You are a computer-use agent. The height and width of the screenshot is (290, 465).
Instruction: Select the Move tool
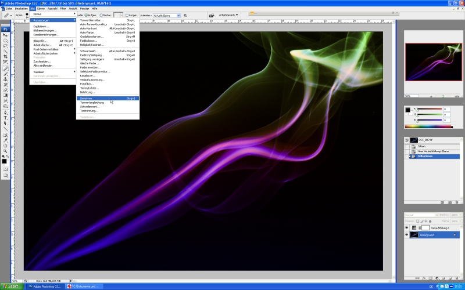click(x=5, y=35)
